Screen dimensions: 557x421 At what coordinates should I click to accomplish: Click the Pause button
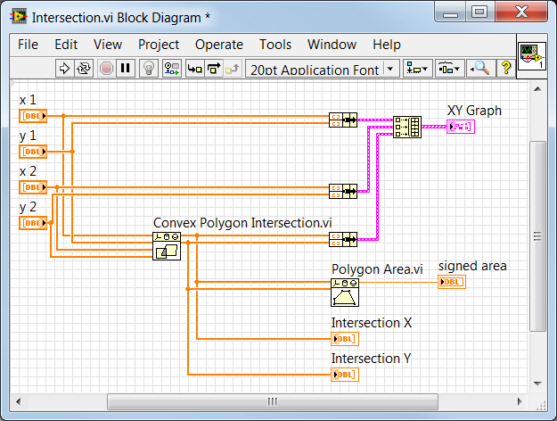point(126,68)
